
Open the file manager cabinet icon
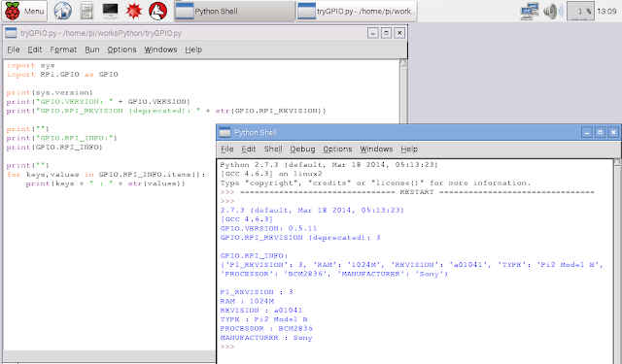point(86,11)
